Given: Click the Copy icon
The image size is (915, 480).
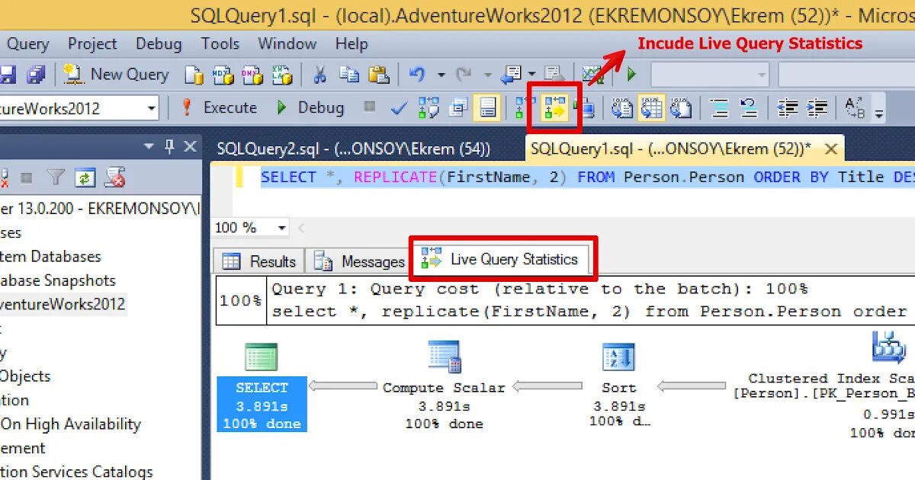Looking at the screenshot, I should [x=349, y=75].
